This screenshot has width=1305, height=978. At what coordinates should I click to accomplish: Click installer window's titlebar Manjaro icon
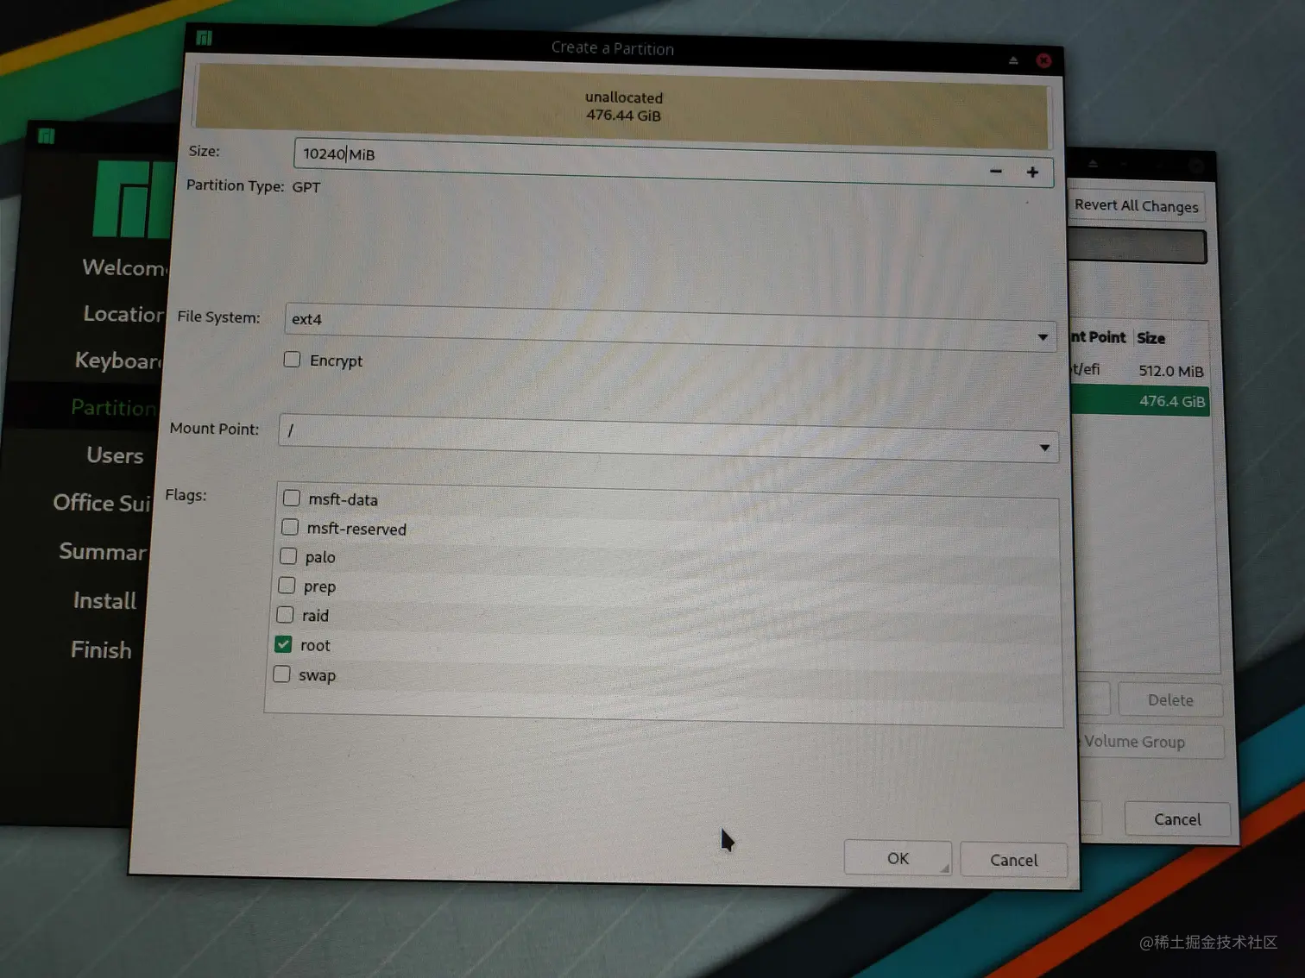pyautogui.click(x=47, y=135)
